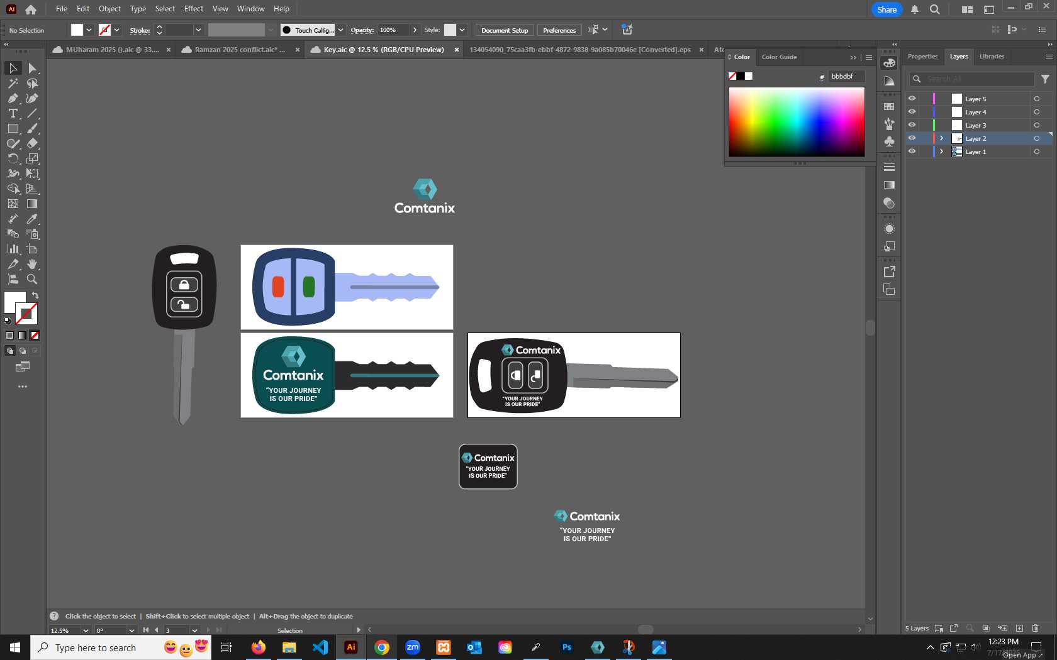Expand Layer 2 contents
The image size is (1057, 660).
pos(942,138)
